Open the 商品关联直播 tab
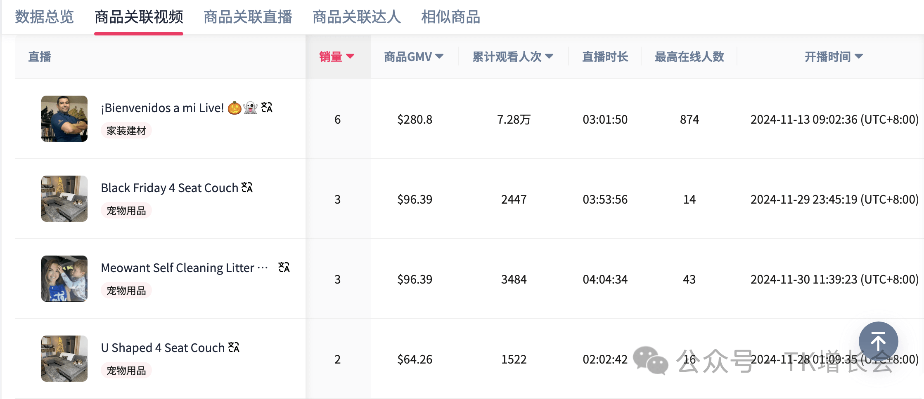The height and width of the screenshot is (399, 924). point(248,17)
